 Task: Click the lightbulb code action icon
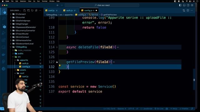pos(60,66)
